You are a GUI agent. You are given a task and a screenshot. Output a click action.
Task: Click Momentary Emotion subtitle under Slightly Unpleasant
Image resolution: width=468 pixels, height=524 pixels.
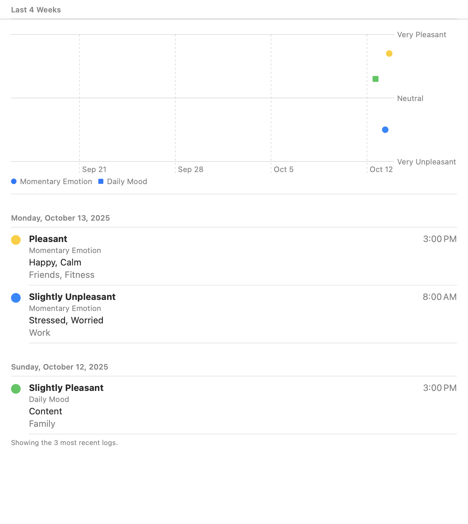[65, 308]
